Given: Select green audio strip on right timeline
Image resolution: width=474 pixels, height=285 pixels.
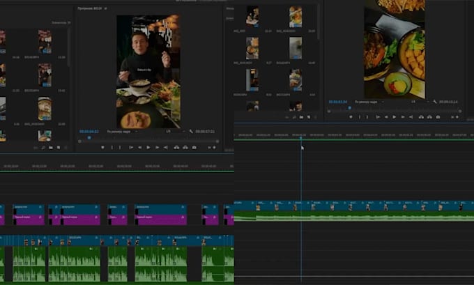Looking at the screenshot, I should 353,216.
